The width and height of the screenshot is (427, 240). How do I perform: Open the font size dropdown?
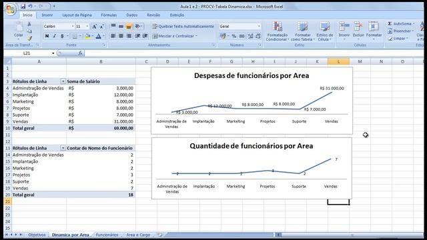pos(87,27)
